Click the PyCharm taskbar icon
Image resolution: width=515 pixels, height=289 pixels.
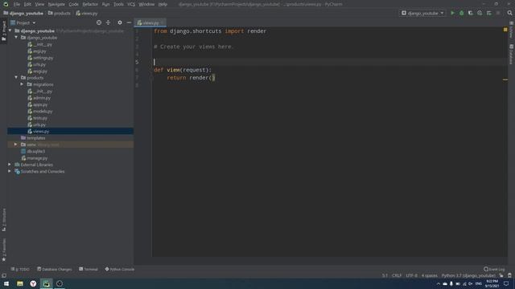pyautogui.click(x=47, y=283)
